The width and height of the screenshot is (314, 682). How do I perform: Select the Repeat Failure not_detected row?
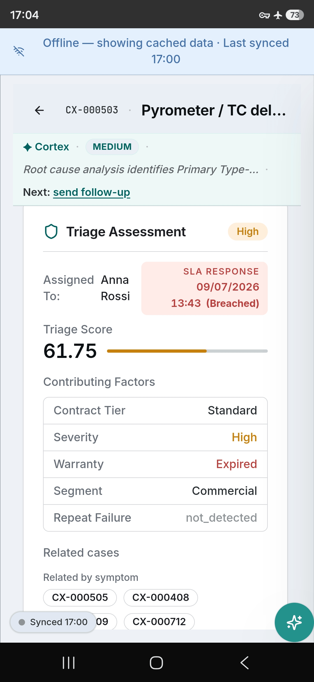155,518
